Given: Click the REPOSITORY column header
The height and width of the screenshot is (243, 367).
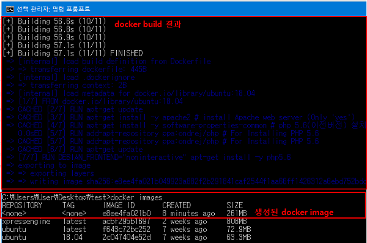Looking at the screenshot, I should click(22, 205).
